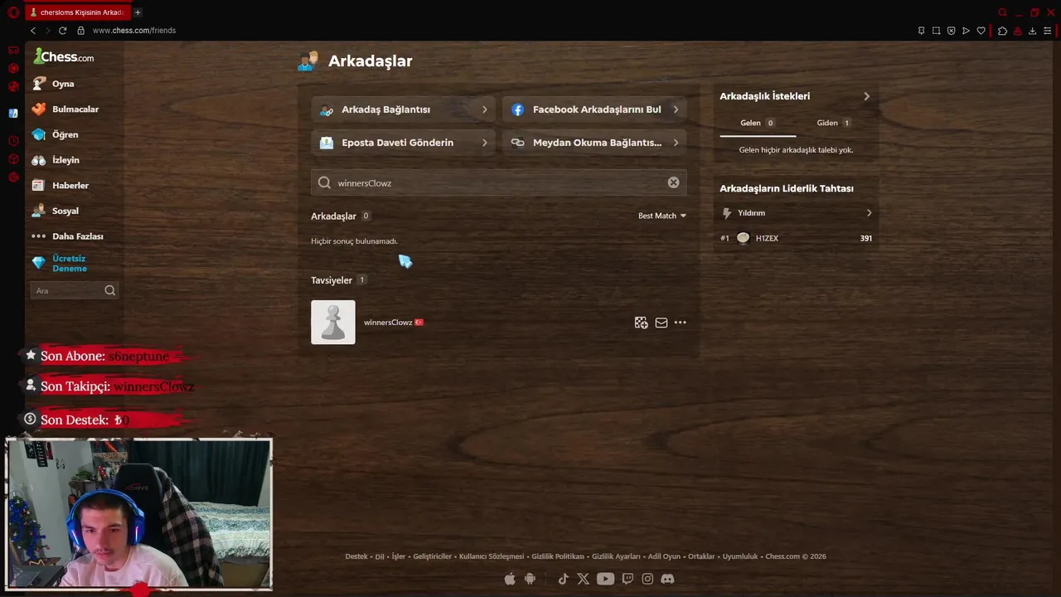
Task: Open browser downloads icon
Action: tap(1032, 31)
